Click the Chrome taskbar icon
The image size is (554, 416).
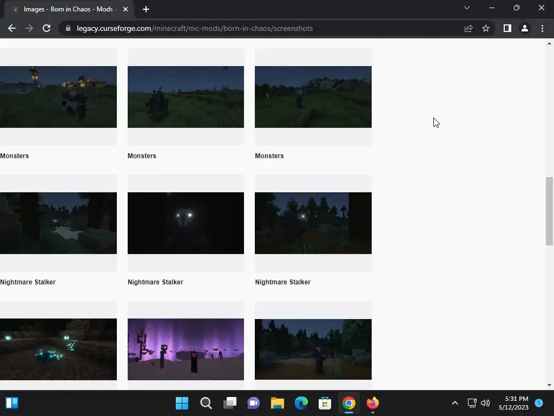(349, 403)
